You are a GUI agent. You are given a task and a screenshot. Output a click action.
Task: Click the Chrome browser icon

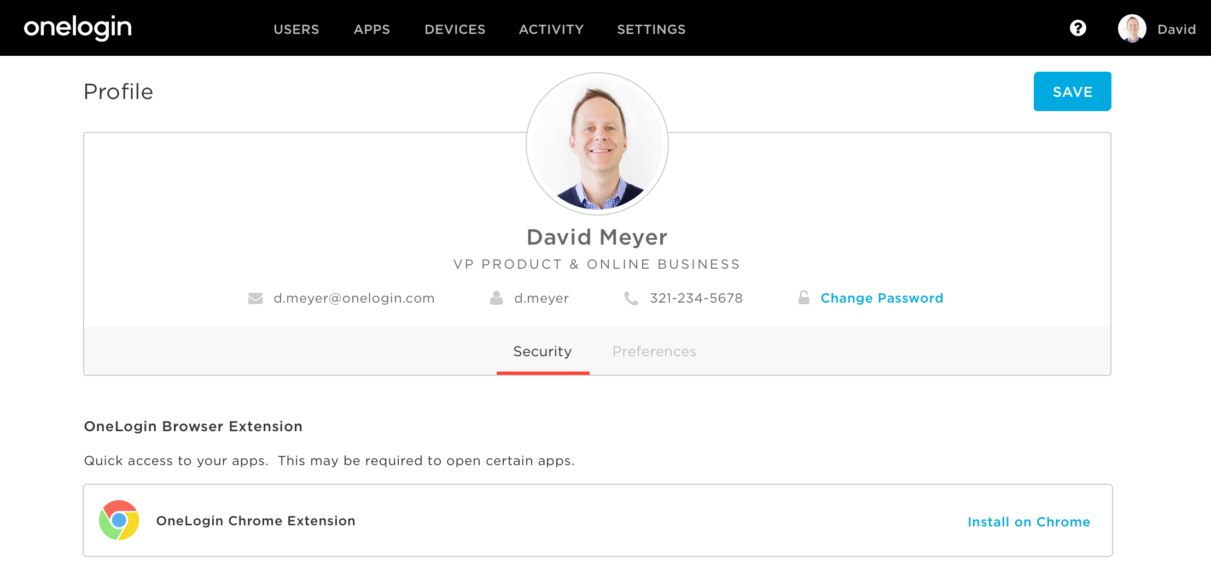point(119,520)
